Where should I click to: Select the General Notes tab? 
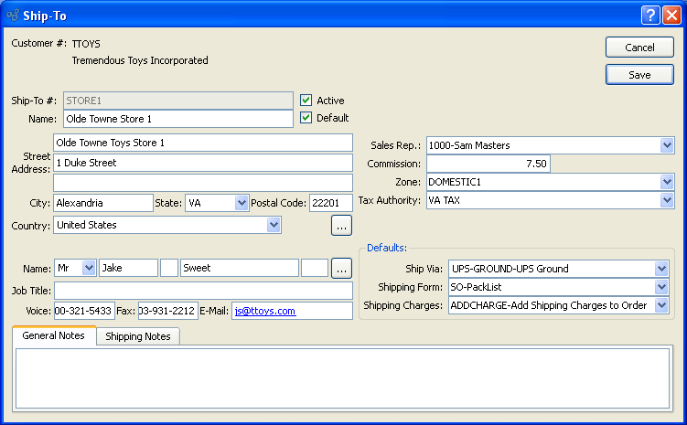pyautogui.click(x=54, y=336)
